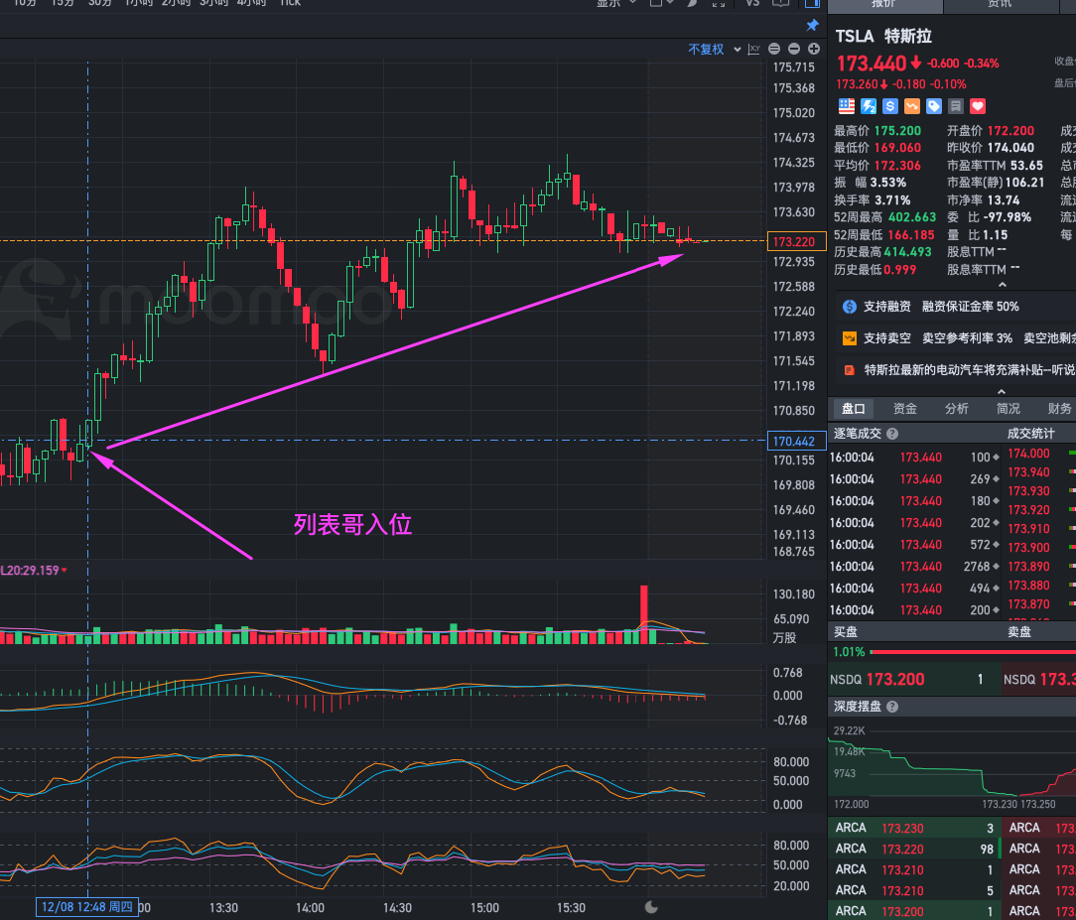Click the blue dollar sign icon under price

click(x=890, y=106)
